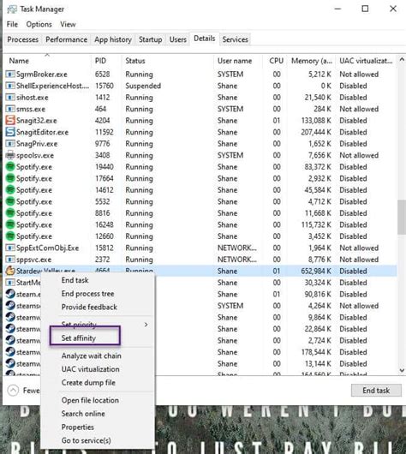Click Spotify icon for PID 16248
Viewport: 406px width, 454px height.
click(x=10, y=224)
